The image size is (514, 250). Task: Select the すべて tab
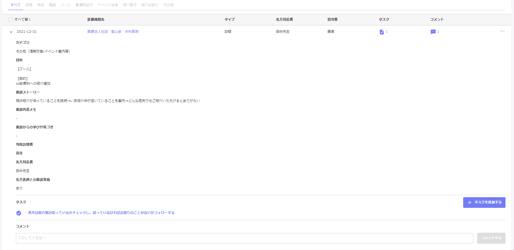click(x=16, y=5)
